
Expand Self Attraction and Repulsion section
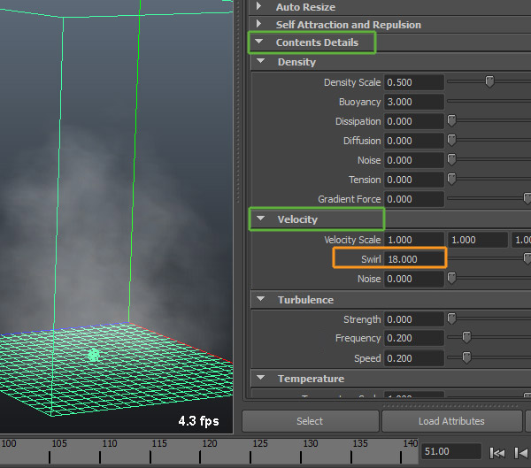(259, 24)
